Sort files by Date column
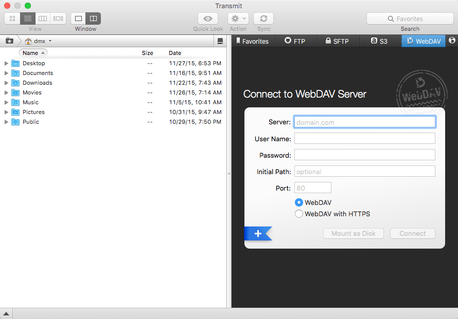458x319 pixels. tap(175, 53)
